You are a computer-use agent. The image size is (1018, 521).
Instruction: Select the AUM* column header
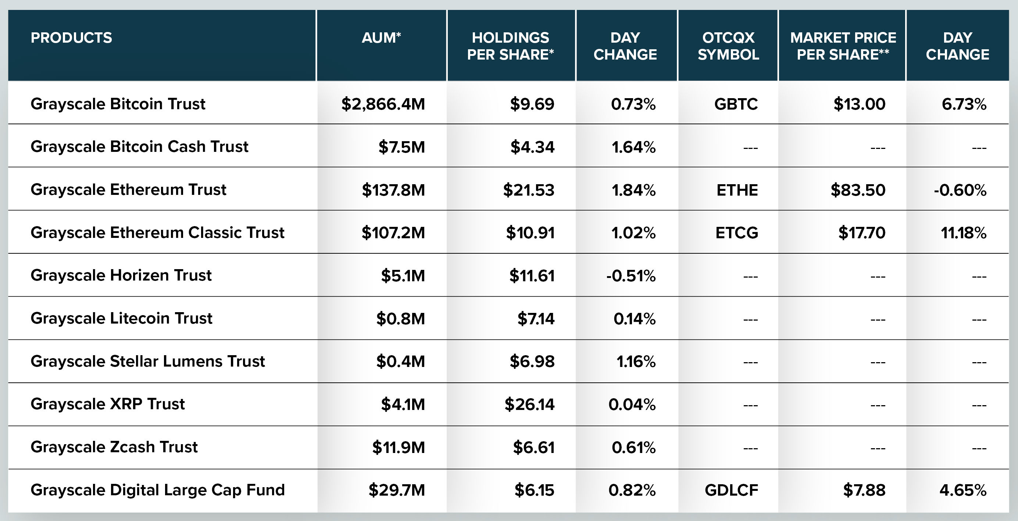click(x=381, y=38)
